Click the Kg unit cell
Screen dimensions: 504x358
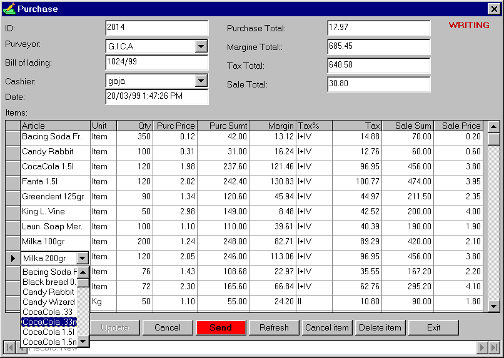click(104, 303)
